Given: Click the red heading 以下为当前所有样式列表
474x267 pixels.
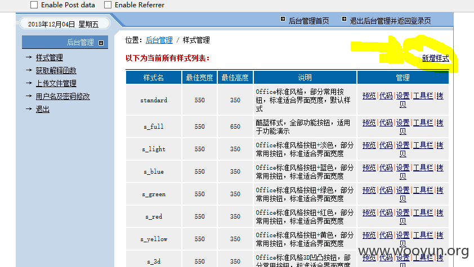Looking at the screenshot, I should point(167,58).
